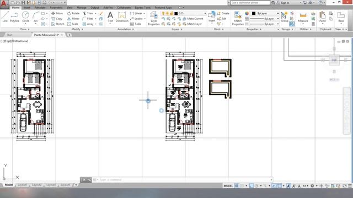This screenshot has height=198, width=353.
Task: Choose the Rotate command
Action: point(73,13)
